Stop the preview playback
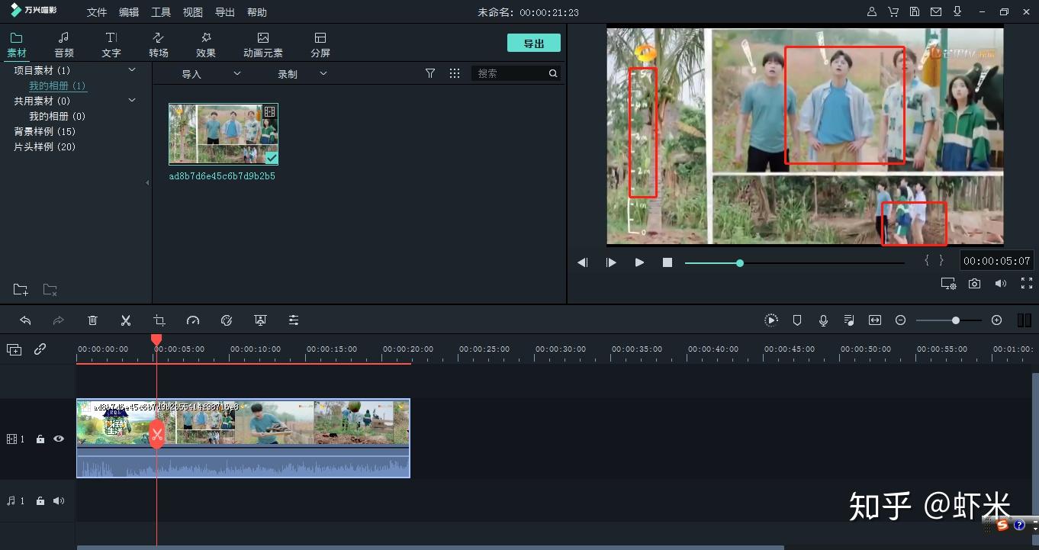Image resolution: width=1039 pixels, height=550 pixels. pos(667,262)
